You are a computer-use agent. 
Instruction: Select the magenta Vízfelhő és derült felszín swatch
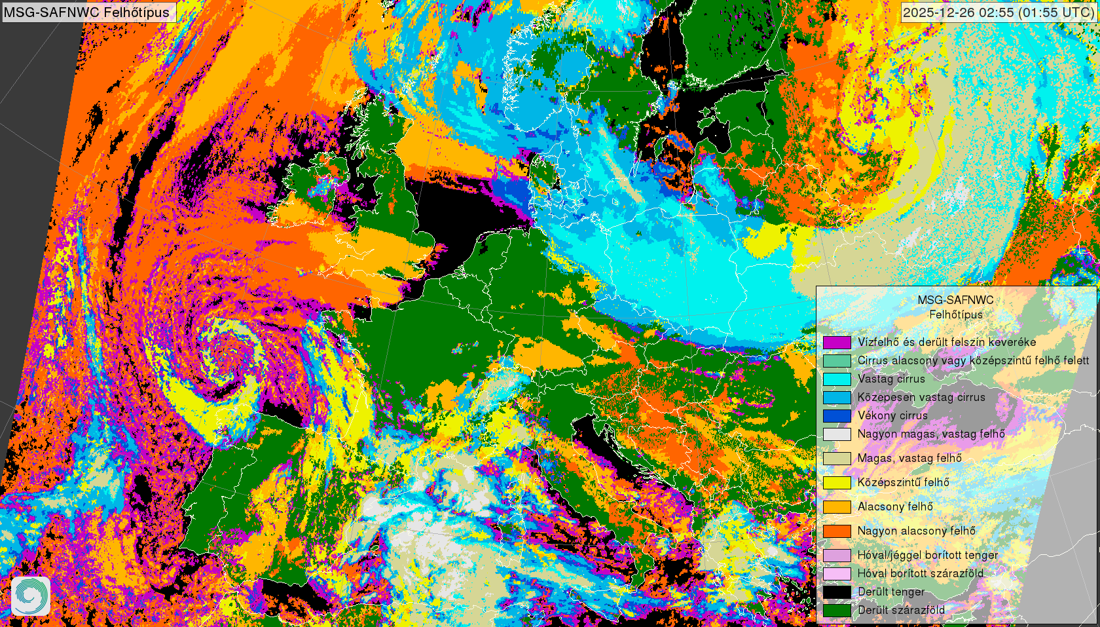coord(837,342)
